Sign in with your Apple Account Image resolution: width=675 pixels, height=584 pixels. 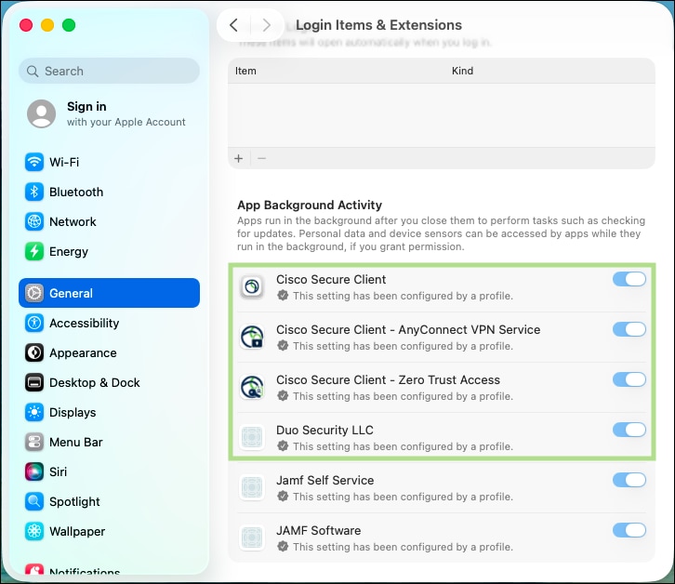coord(109,113)
